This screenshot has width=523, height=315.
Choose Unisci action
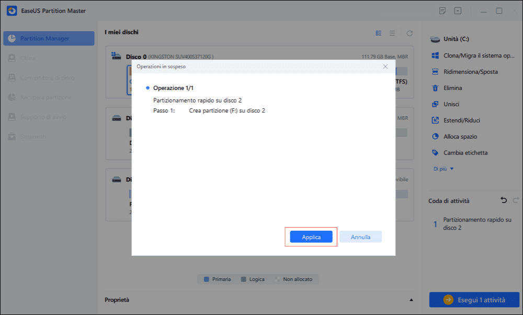(451, 104)
